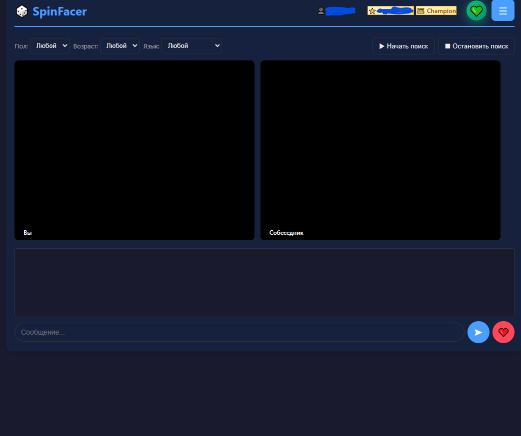Viewport: 521px width, 436px height.
Task: Select your own video panel labeled Вы
Action: coord(134,150)
